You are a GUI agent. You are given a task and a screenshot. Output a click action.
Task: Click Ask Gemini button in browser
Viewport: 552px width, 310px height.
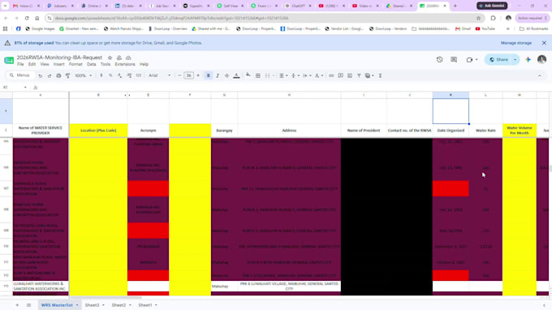point(492,6)
